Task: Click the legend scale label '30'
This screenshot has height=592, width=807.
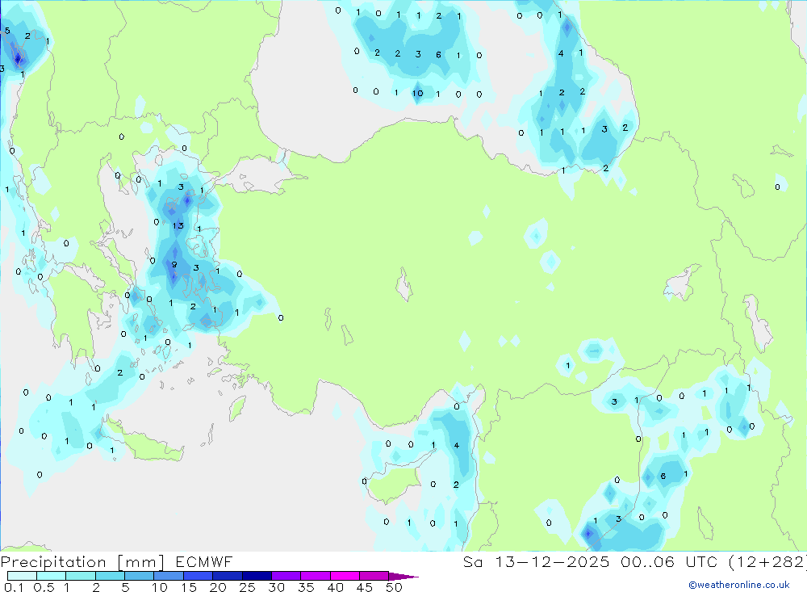Action: [276, 587]
